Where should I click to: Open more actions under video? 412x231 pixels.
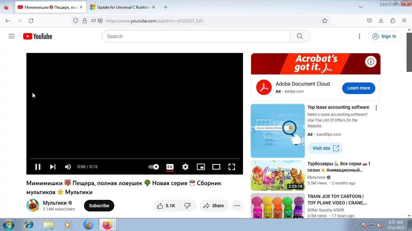pos(237,206)
